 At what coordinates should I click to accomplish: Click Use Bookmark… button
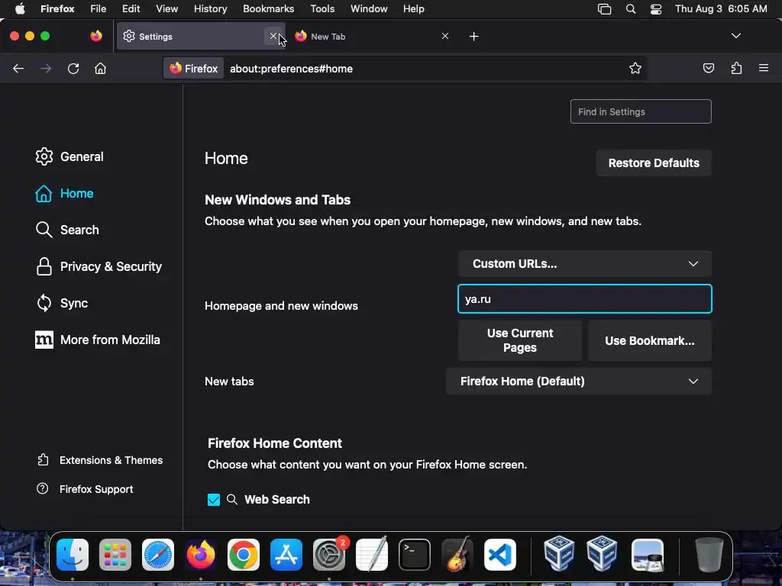[x=649, y=340]
